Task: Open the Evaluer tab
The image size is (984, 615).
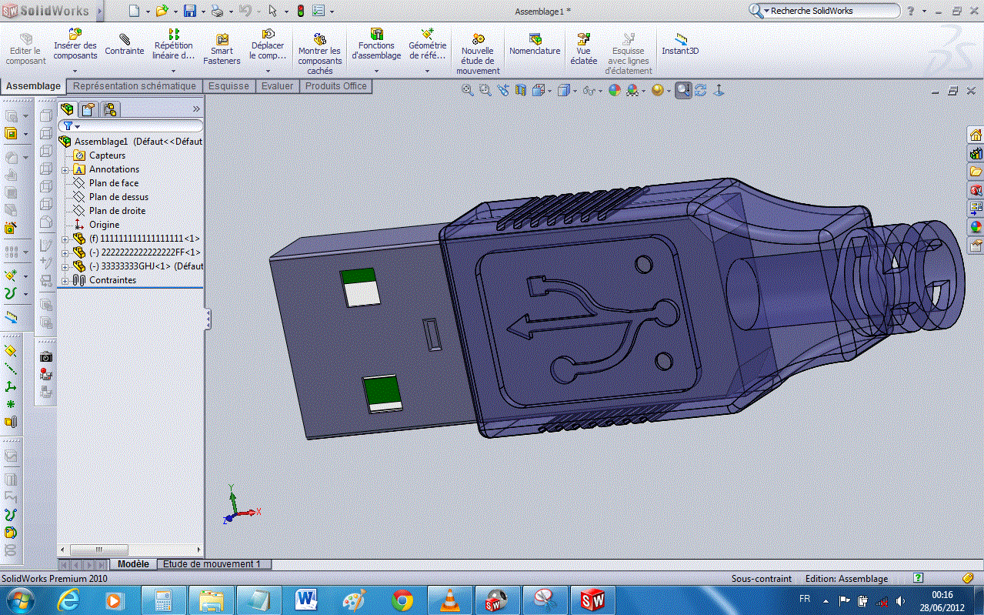Action: (x=277, y=86)
